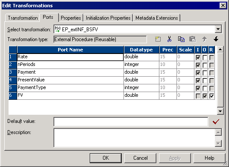Switch to the Transformation tab

point(23,18)
